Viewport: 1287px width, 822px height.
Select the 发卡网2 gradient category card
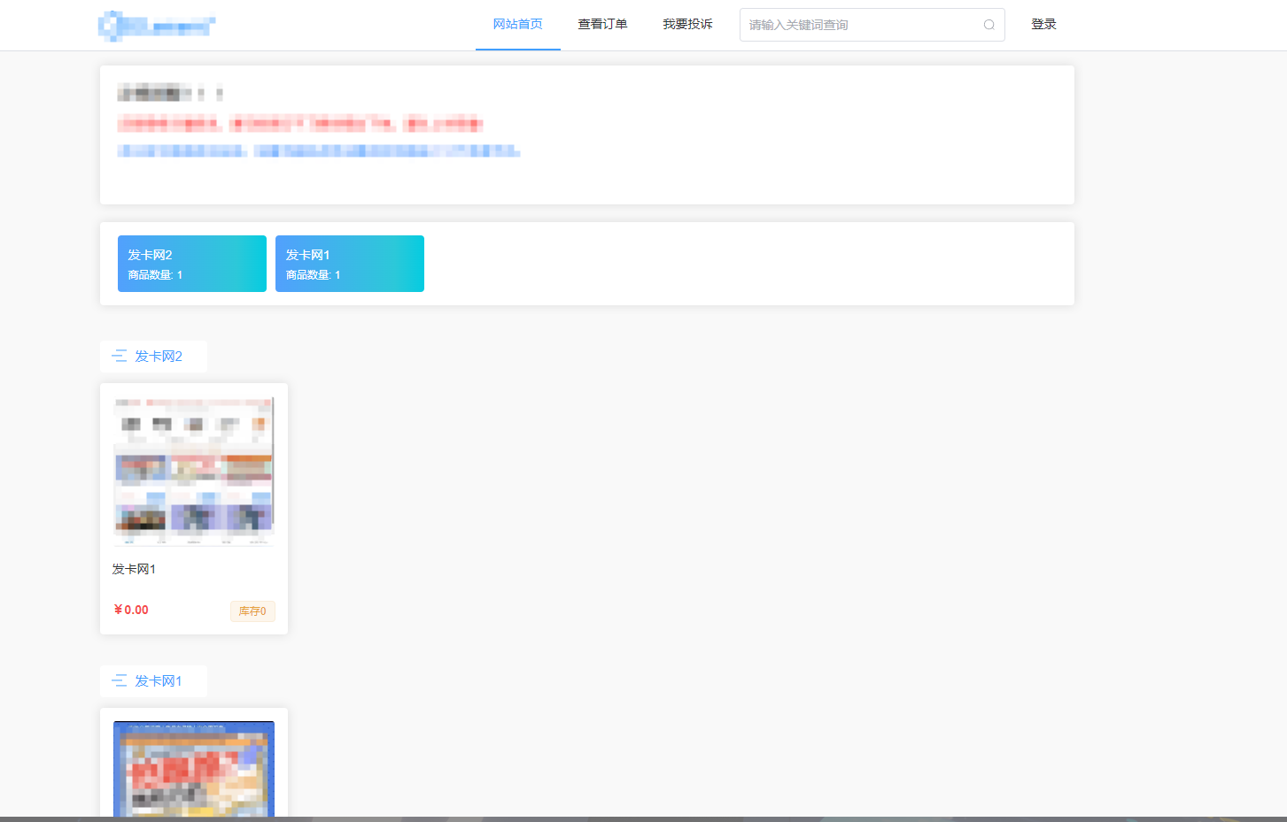192,264
